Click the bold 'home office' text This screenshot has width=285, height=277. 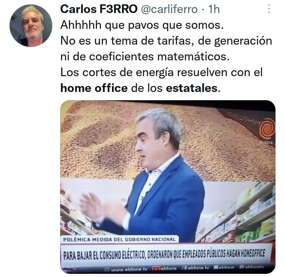(x=94, y=88)
